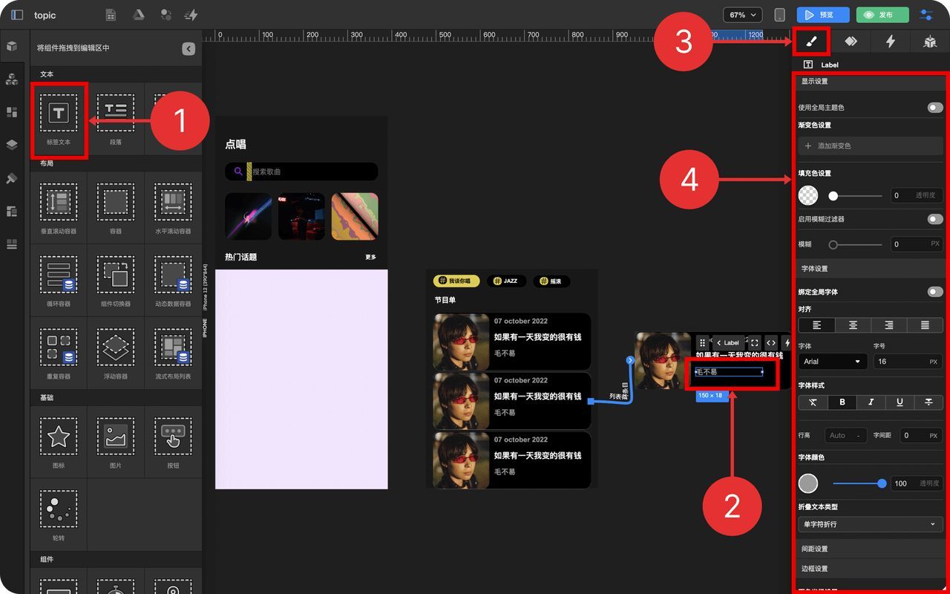Image resolution: width=950 pixels, height=594 pixels.
Task: Toggle 使用全局主题色 switch
Action: [935, 108]
